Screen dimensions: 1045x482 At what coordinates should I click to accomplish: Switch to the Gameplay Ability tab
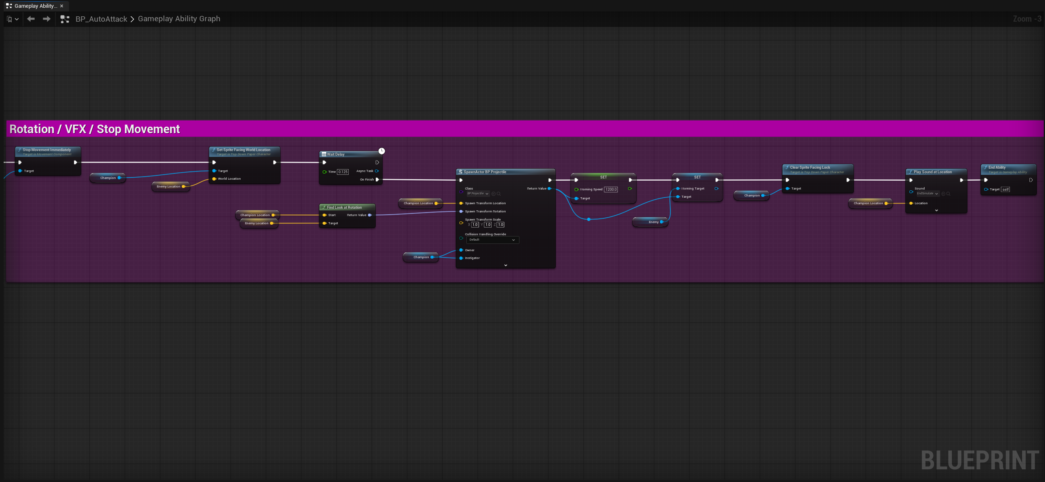click(35, 6)
